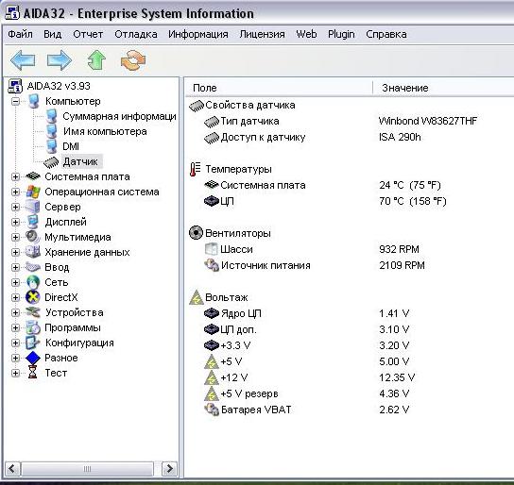Click the blue Forward arrow toolbar icon

[x=59, y=59]
